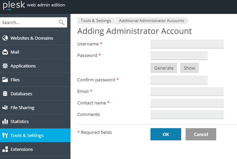Confirm the form with OK
The image size is (237, 159).
click(x=166, y=134)
